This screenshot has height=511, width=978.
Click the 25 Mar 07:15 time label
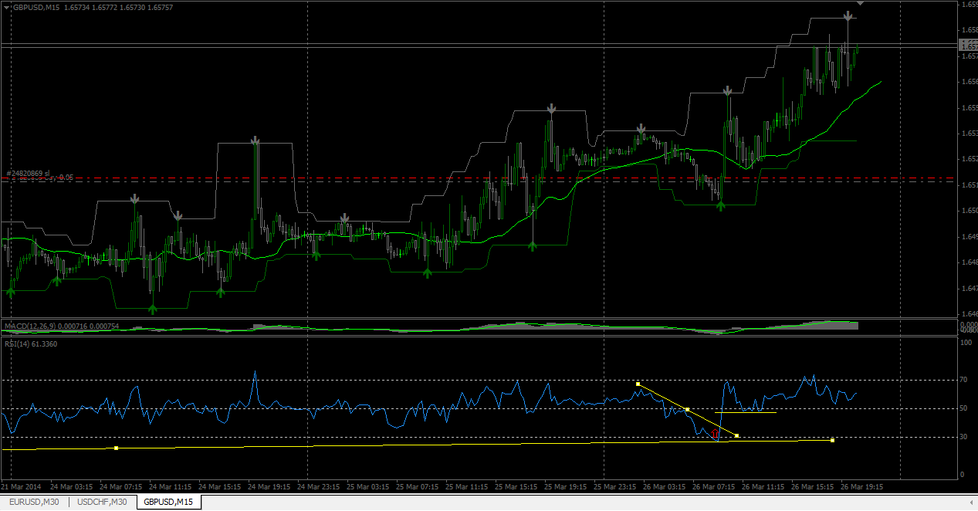[x=417, y=487]
